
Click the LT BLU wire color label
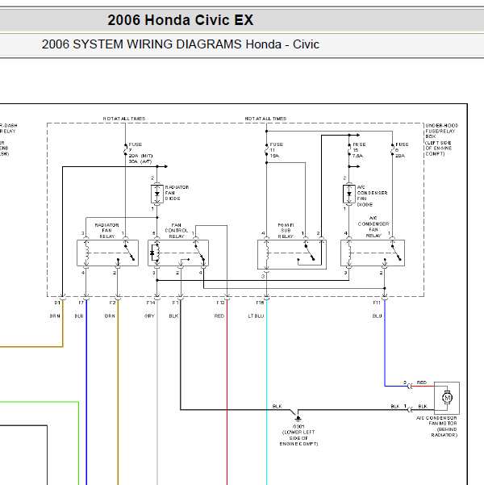point(256,316)
